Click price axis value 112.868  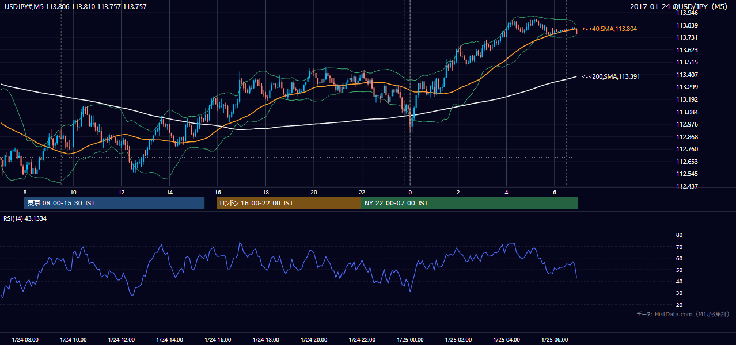coord(686,137)
